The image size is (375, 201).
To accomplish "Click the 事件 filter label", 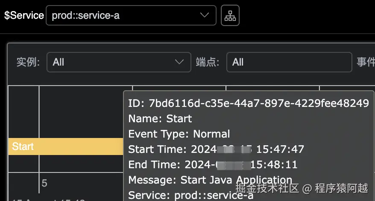I will pyautogui.click(x=366, y=62).
